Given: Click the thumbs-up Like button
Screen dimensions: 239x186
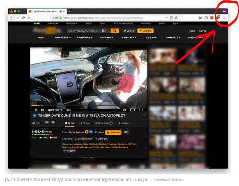Looking at the screenshot, I should click(x=36, y=123).
